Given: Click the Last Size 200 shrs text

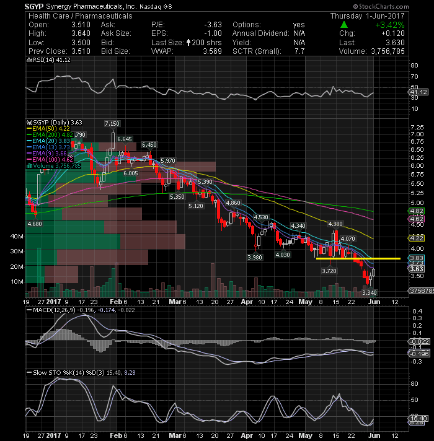Looking at the screenshot, I should 207,43.
